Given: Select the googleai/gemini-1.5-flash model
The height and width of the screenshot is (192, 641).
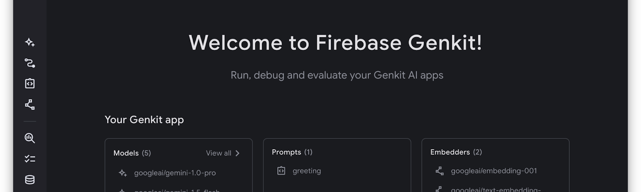Looking at the screenshot, I should 177,190.
